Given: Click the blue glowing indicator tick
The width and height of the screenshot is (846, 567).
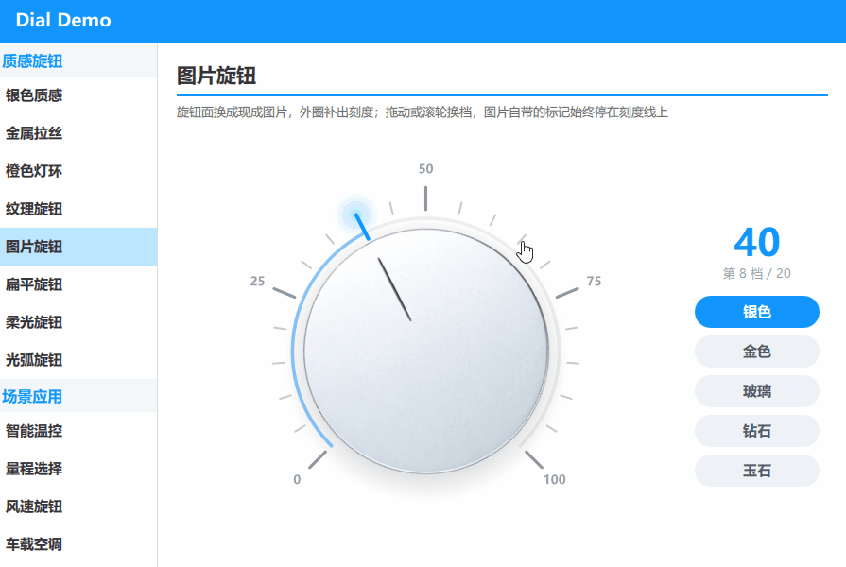Looking at the screenshot, I should tap(361, 227).
